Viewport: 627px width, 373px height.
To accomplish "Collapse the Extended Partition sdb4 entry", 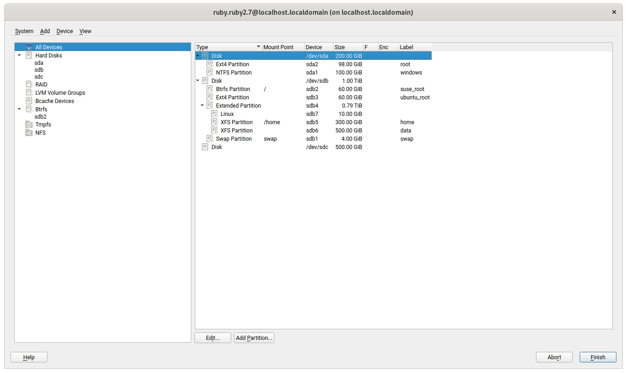I will (x=202, y=105).
